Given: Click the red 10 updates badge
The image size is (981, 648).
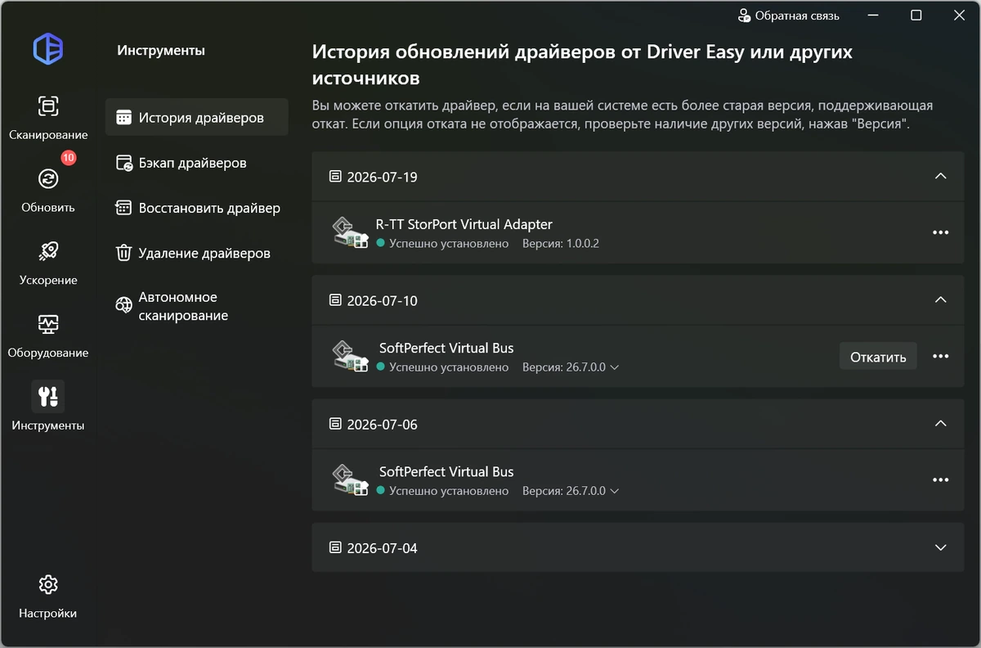Looking at the screenshot, I should (x=68, y=158).
